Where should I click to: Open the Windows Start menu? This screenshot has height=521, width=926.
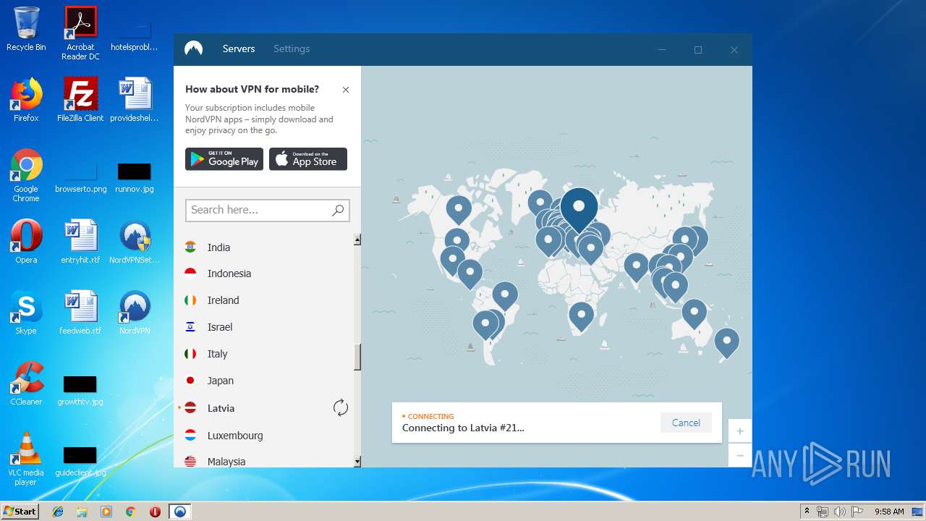pyautogui.click(x=20, y=511)
